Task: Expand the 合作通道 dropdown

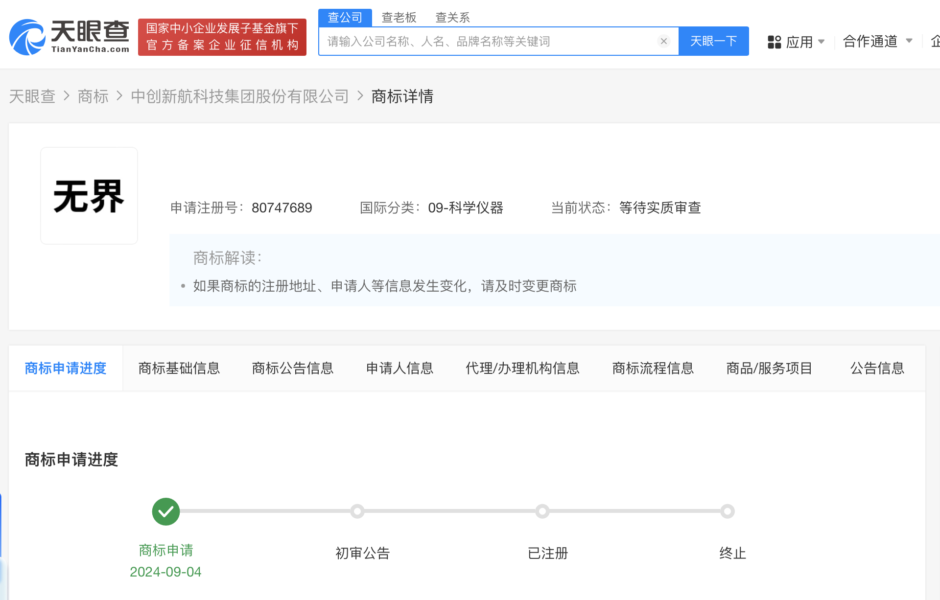Action: coord(876,42)
